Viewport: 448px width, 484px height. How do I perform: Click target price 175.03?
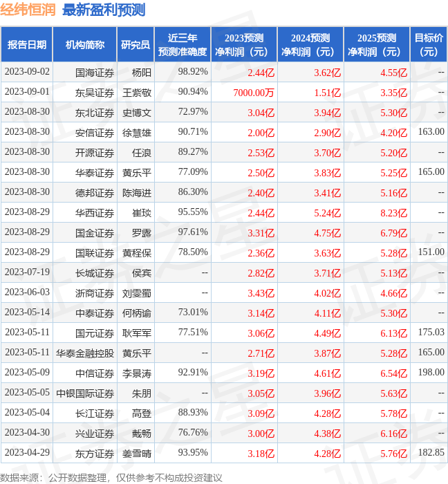(431, 332)
